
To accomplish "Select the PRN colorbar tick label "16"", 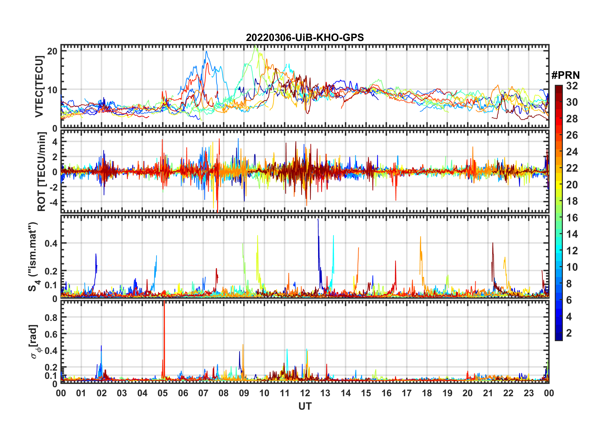I will click(x=572, y=218).
